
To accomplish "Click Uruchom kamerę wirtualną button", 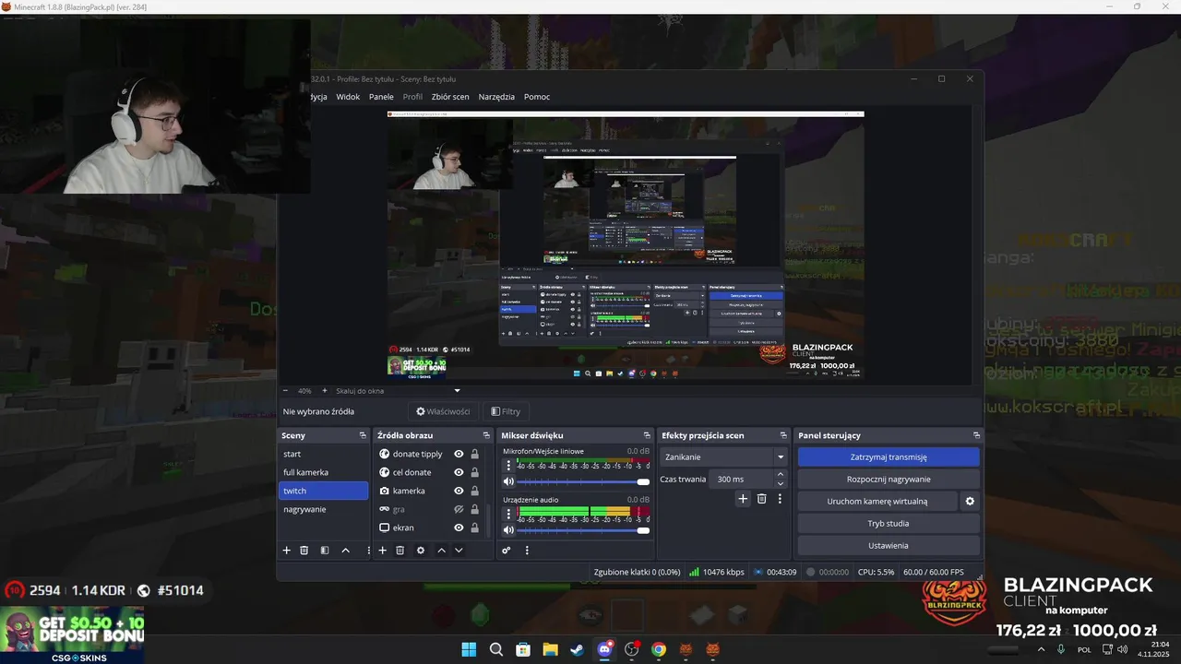I will point(877,502).
